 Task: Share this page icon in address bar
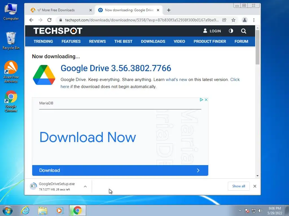[x=224, y=20]
